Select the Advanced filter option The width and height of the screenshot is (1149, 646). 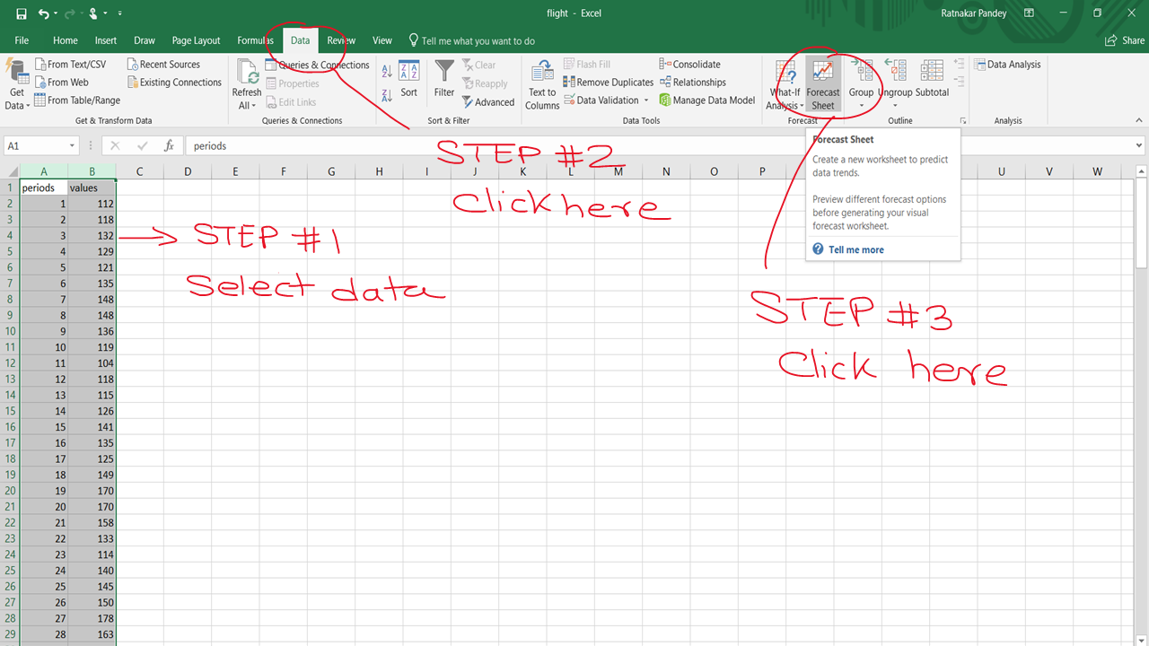(x=488, y=101)
